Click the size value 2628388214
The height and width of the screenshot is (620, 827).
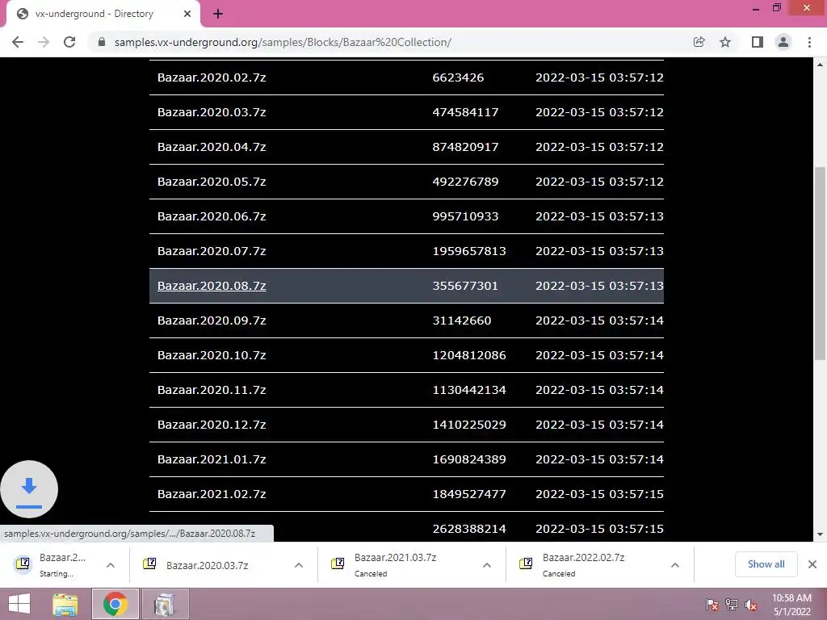click(469, 529)
